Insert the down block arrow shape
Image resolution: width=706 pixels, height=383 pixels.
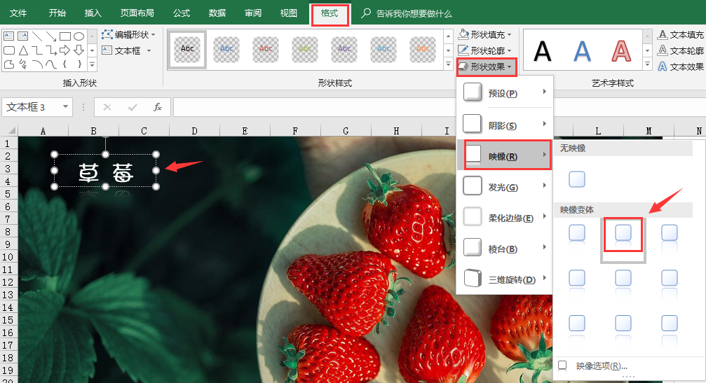tap(79, 50)
